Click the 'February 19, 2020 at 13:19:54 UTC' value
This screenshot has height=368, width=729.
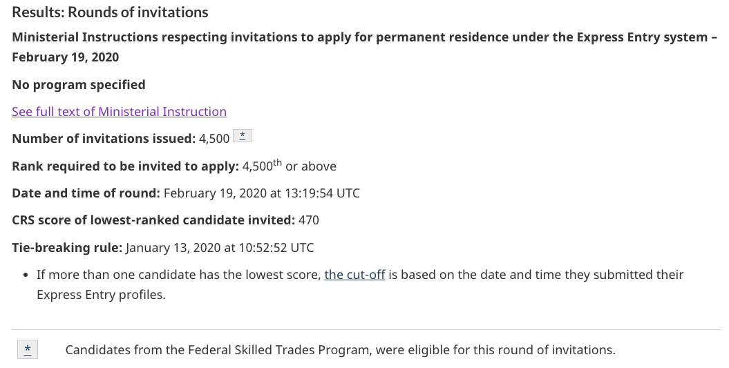tap(262, 193)
